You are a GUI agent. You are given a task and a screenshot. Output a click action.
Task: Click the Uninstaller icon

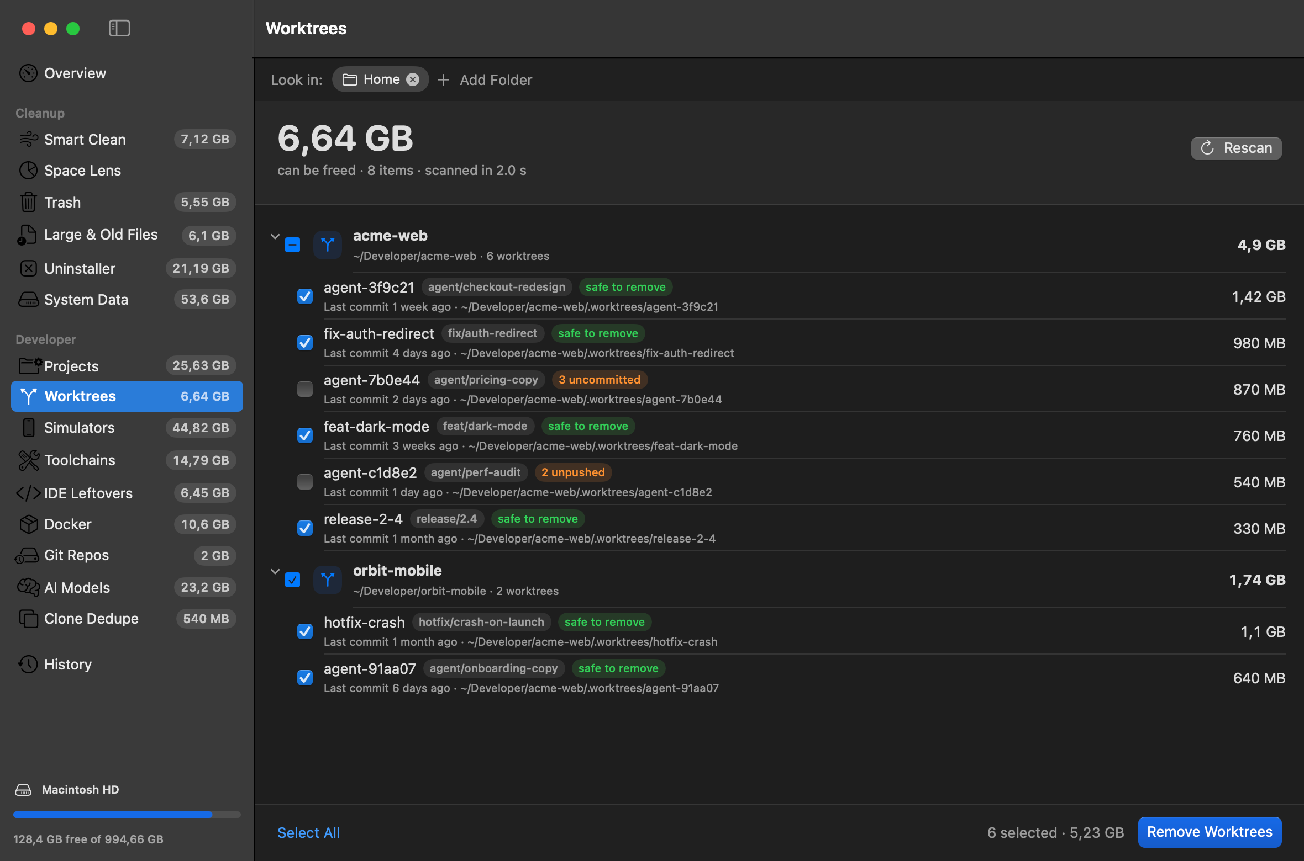[x=28, y=268]
